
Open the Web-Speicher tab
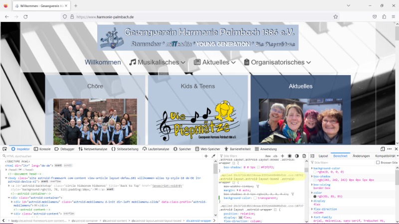point(207,149)
